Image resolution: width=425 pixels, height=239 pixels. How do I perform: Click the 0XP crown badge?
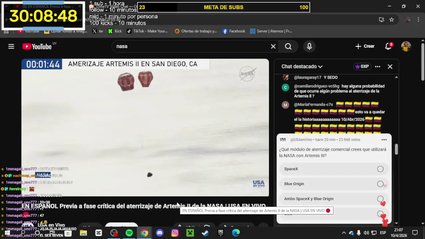point(362,66)
